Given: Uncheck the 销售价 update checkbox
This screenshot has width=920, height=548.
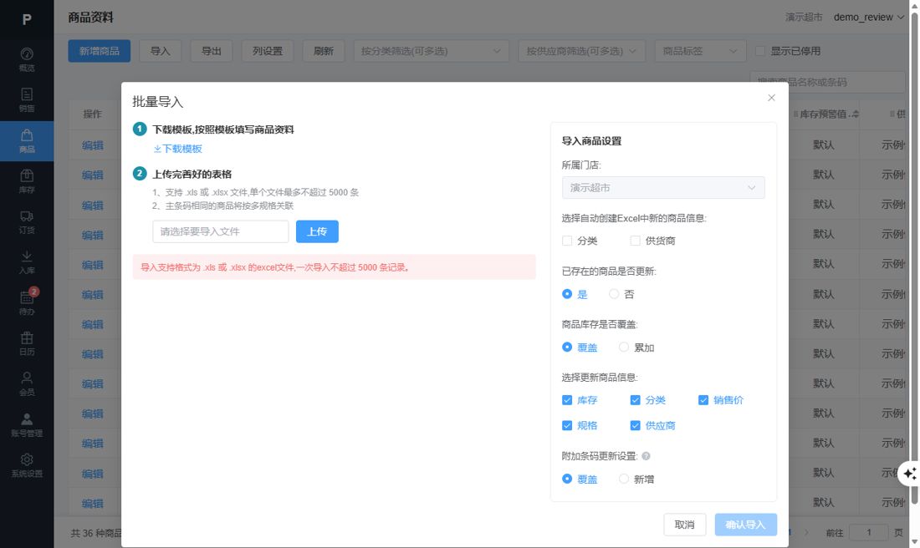Looking at the screenshot, I should tap(703, 399).
